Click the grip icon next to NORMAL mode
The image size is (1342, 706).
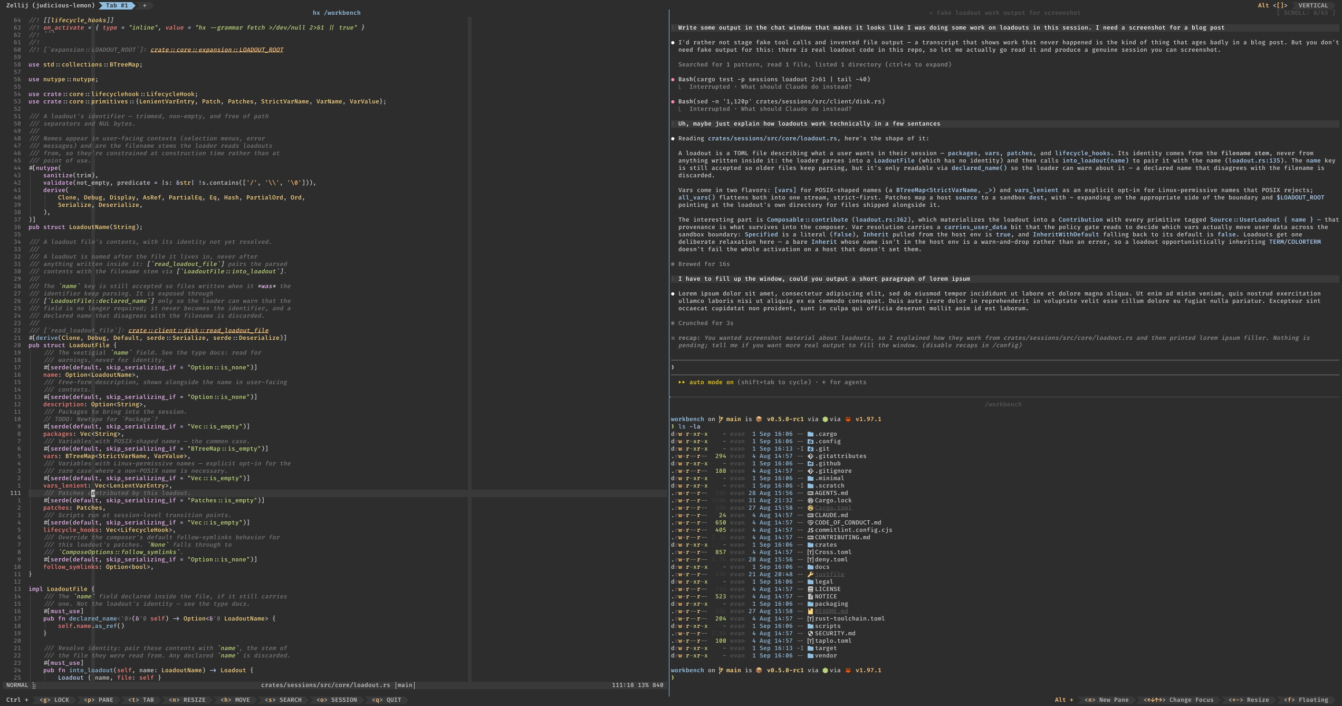34,685
